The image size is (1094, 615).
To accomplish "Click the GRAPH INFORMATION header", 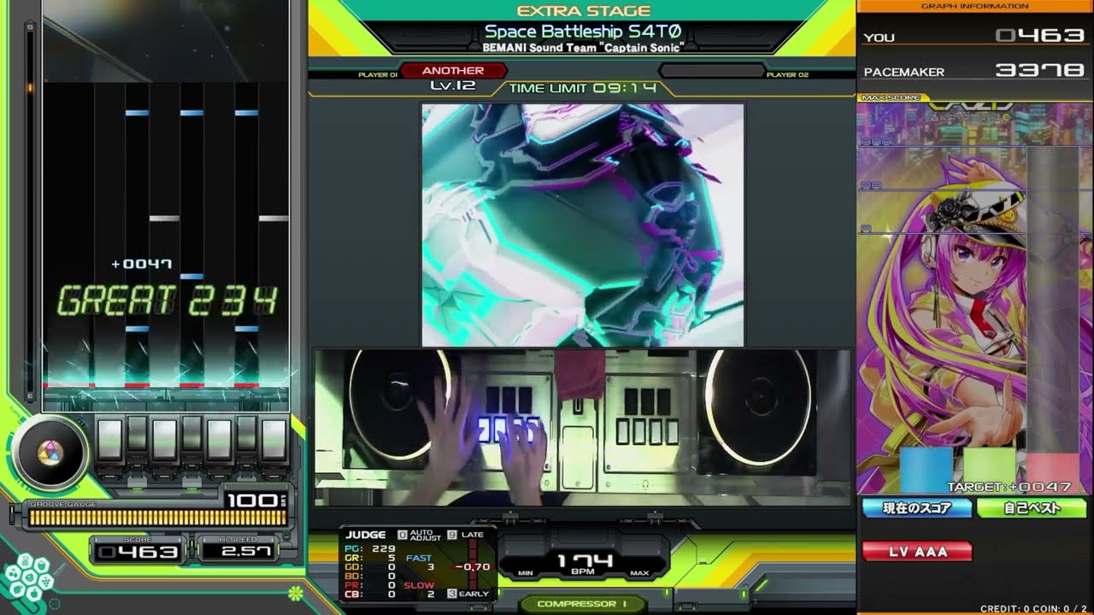I will click(974, 6).
